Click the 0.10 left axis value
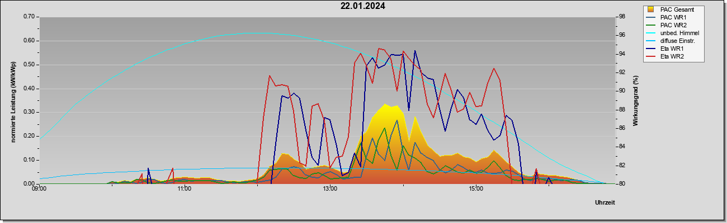Image resolution: width=727 pixels, height=223 pixels. [29, 160]
